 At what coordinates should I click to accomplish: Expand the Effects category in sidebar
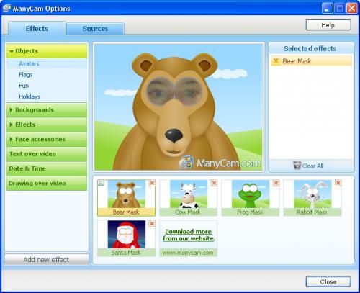(x=47, y=125)
